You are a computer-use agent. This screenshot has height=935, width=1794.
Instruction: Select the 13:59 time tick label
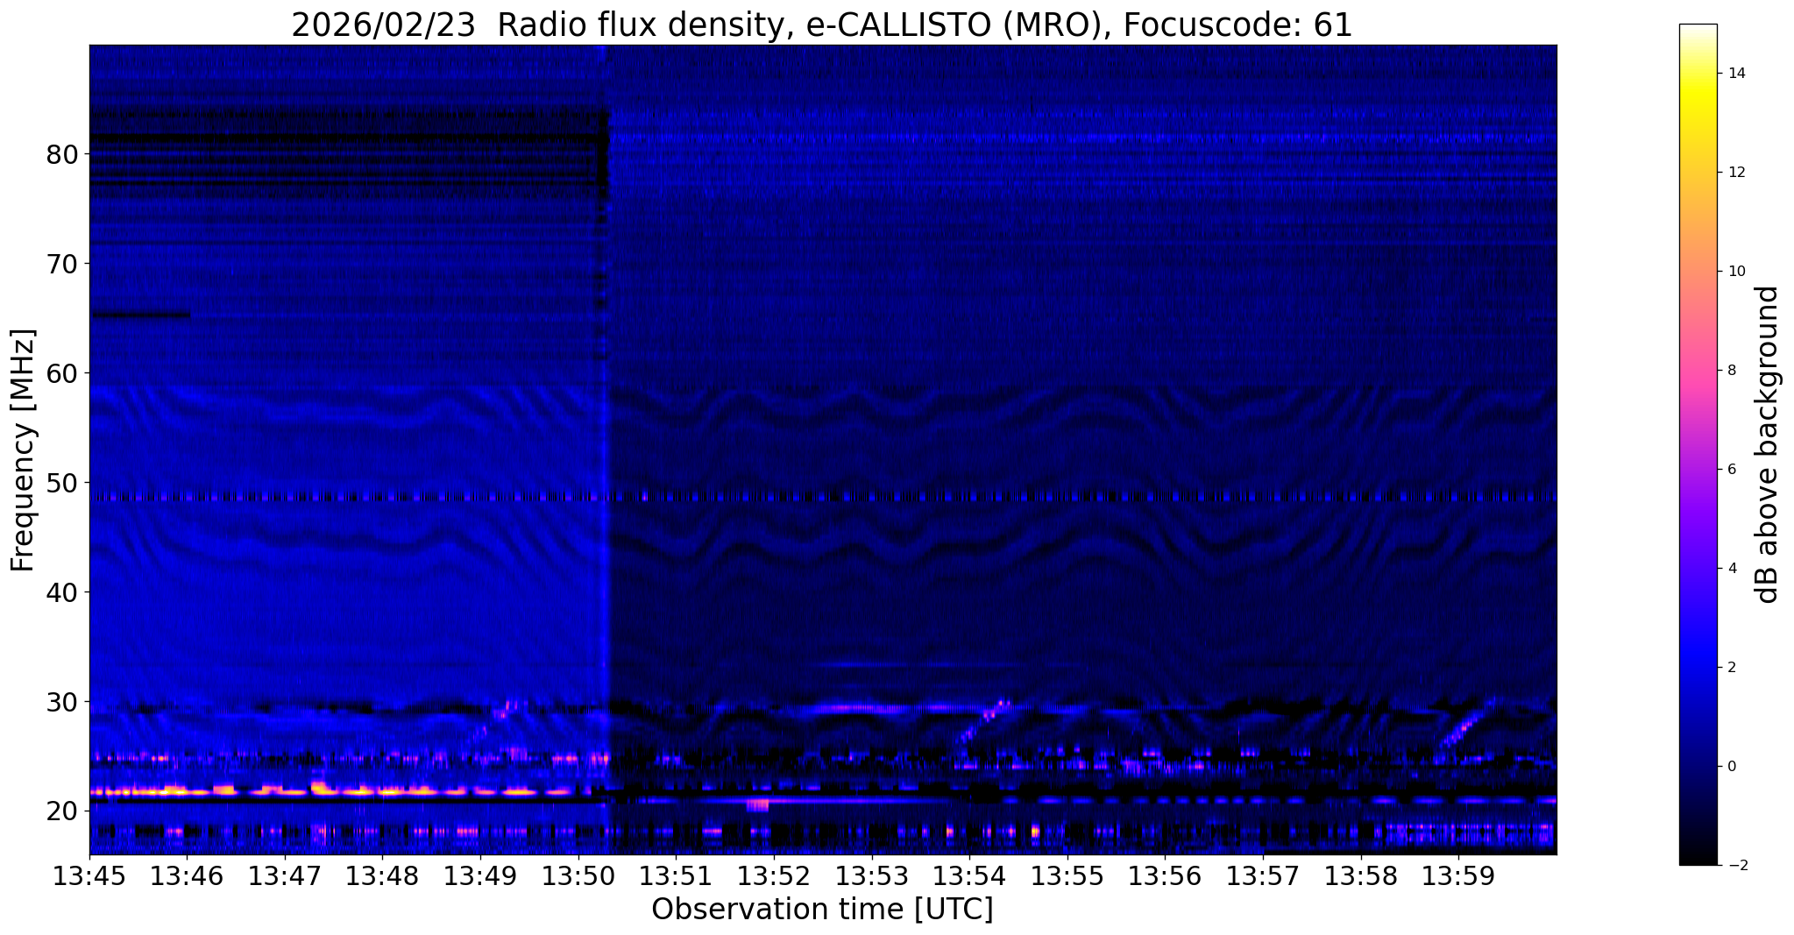(x=1458, y=876)
